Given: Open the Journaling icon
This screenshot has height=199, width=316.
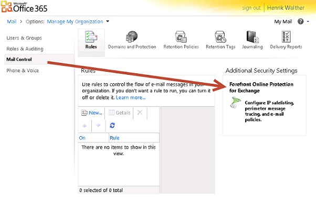Looking at the screenshot, I should tap(252, 37).
